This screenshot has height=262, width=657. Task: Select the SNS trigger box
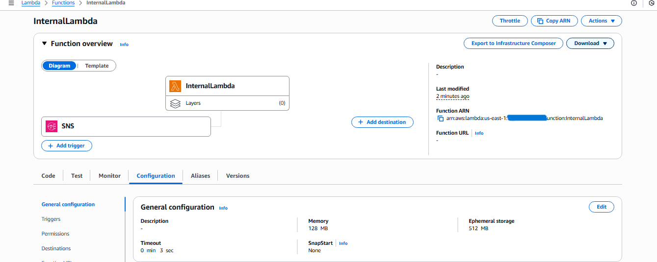(x=126, y=126)
